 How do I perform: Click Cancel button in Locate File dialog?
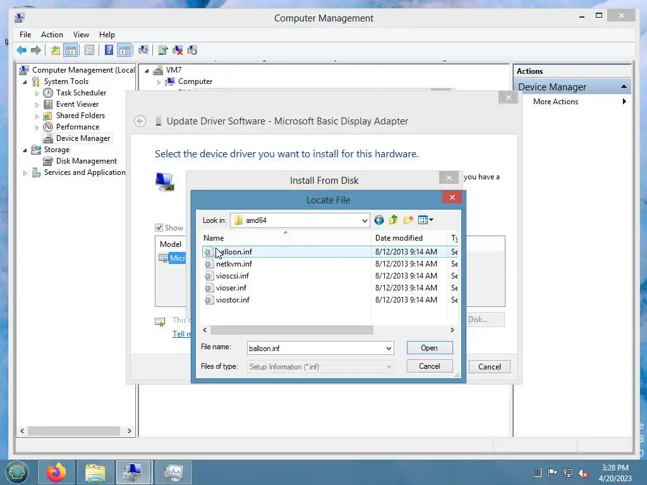click(430, 366)
